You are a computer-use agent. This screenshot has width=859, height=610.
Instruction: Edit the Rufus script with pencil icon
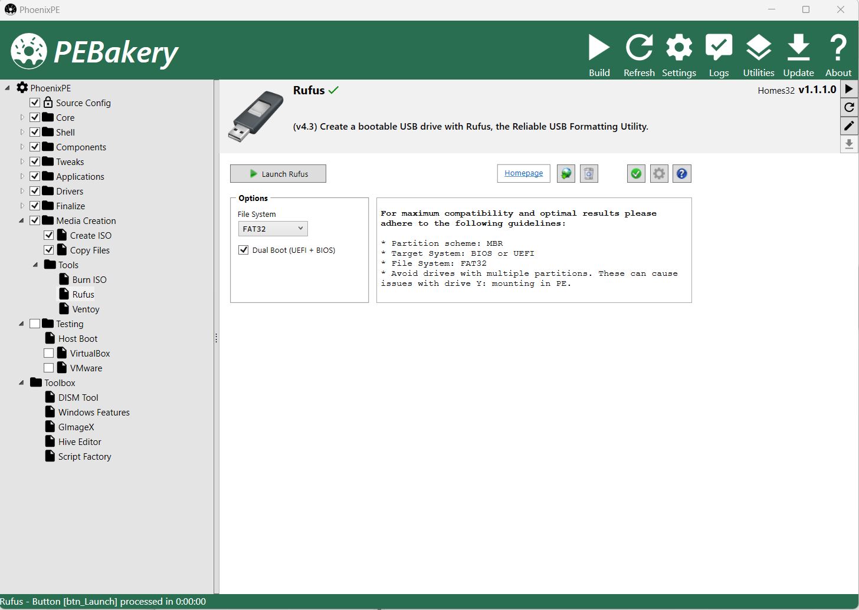[849, 126]
